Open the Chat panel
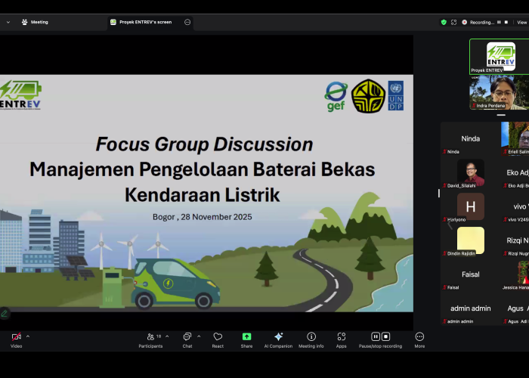Viewport: 529px width, 378px height. click(x=187, y=337)
